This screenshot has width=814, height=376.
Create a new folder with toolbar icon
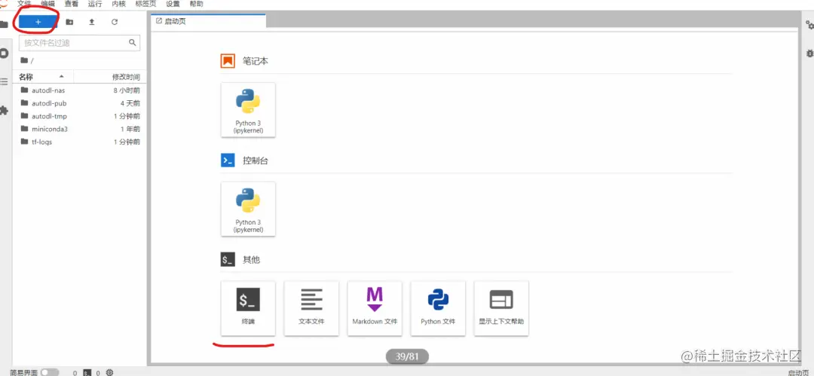[69, 22]
